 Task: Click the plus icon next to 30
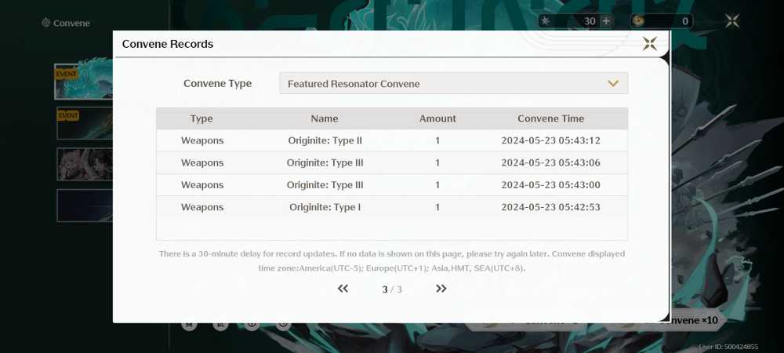point(606,21)
